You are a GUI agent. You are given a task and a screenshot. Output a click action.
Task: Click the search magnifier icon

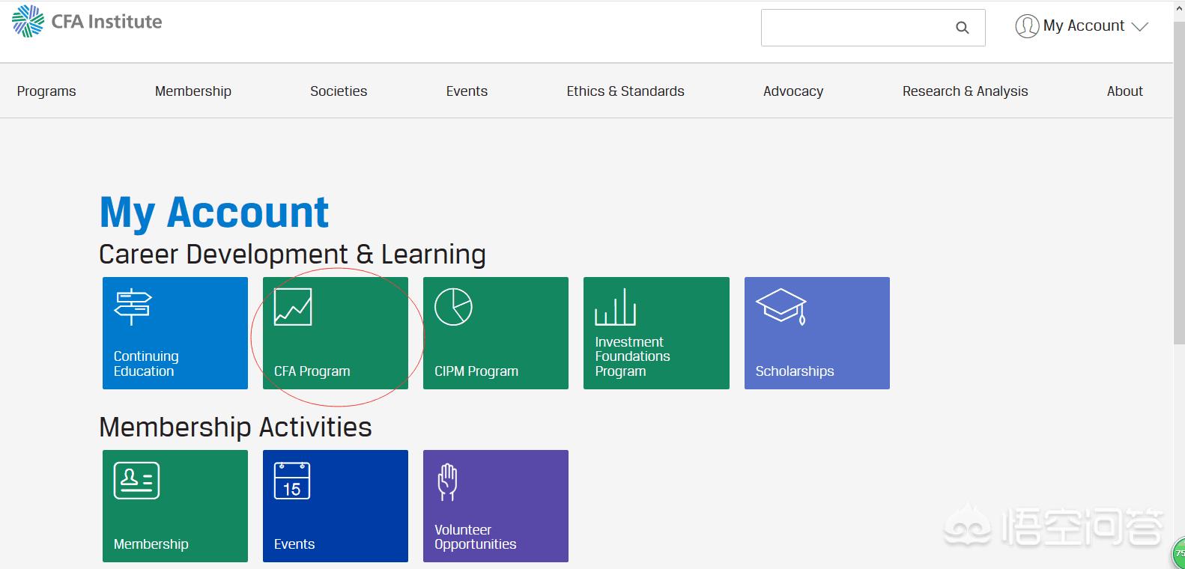click(963, 28)
